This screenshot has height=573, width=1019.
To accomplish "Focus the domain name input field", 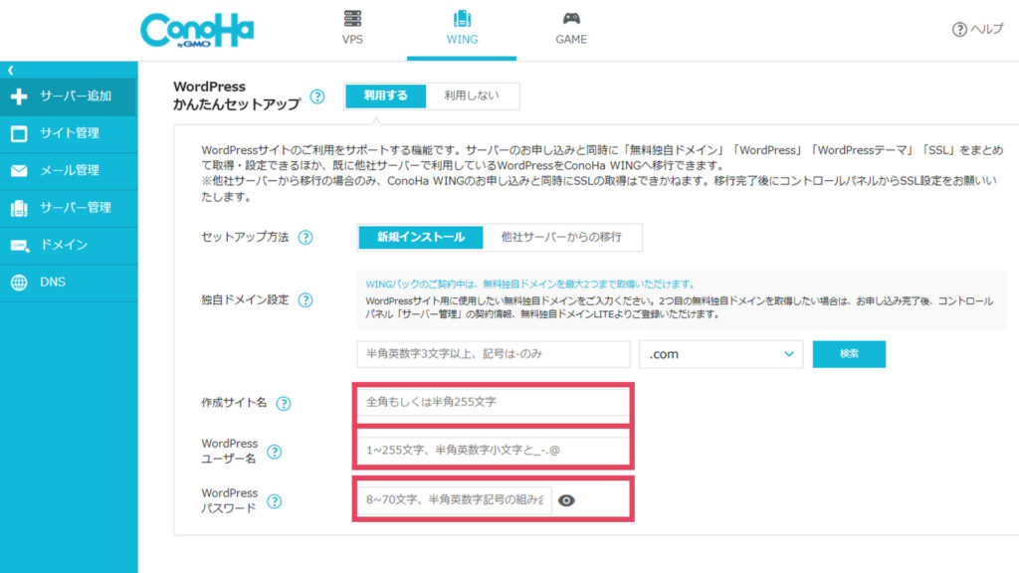I will tap(494, 354).
